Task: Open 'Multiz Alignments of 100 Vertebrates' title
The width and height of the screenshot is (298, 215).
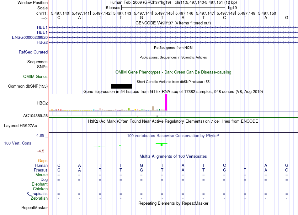Action: pos(173,156)
